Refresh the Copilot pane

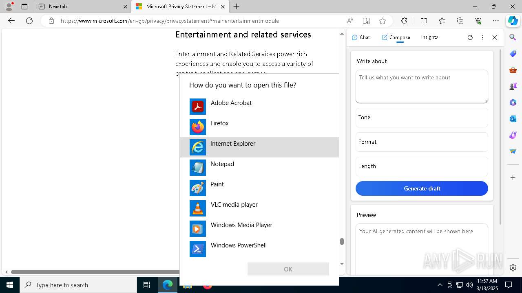[x=470, y=37]
